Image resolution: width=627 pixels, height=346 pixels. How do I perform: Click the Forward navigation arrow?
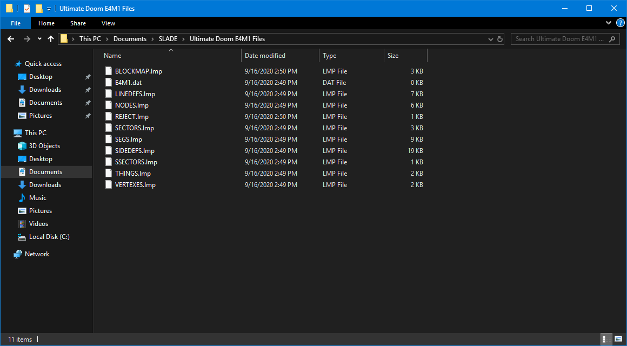coord(27,39)
